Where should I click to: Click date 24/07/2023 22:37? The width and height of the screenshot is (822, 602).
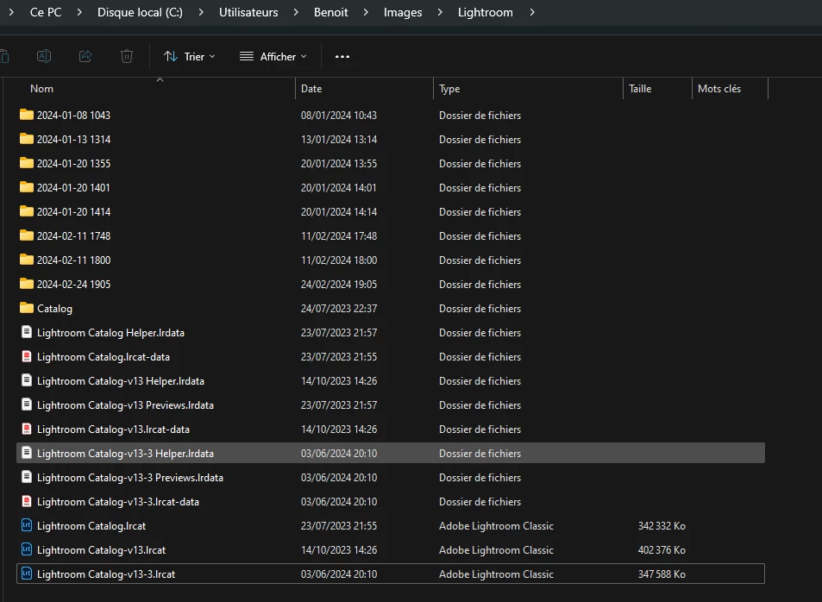coord(339,309)
